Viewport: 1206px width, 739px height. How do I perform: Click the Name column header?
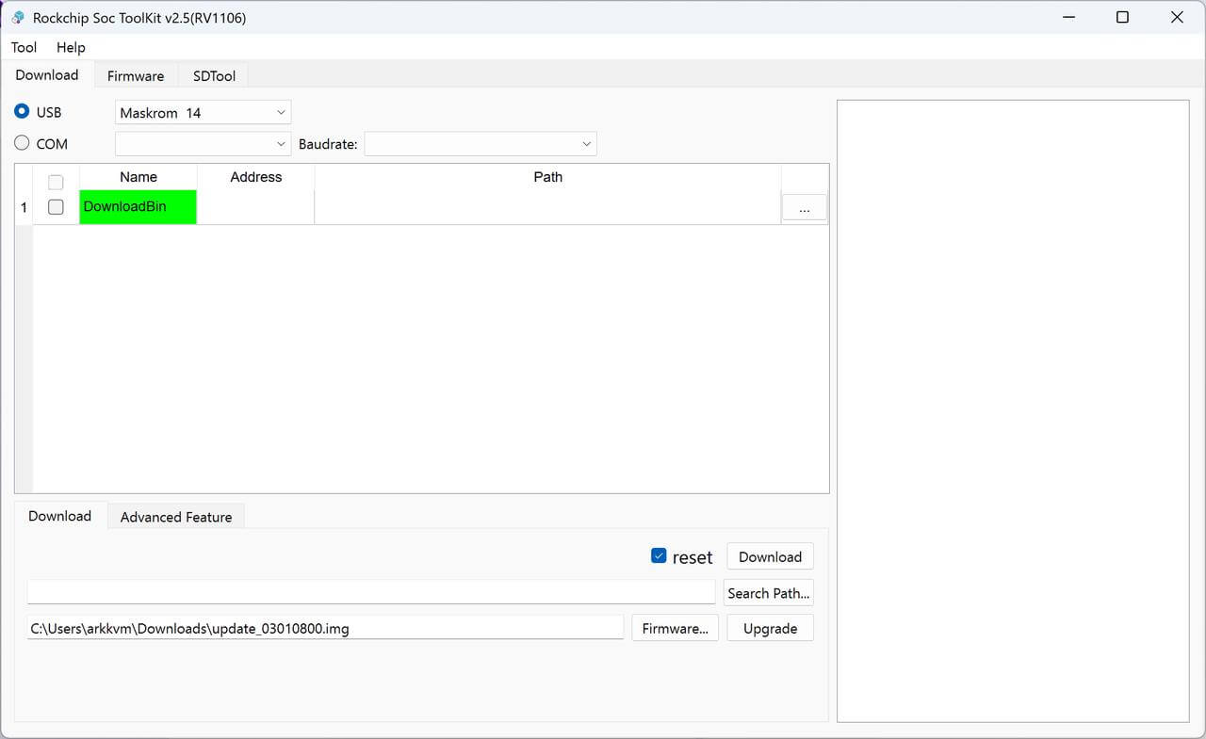pyautogui.click(x=139, y=177)
